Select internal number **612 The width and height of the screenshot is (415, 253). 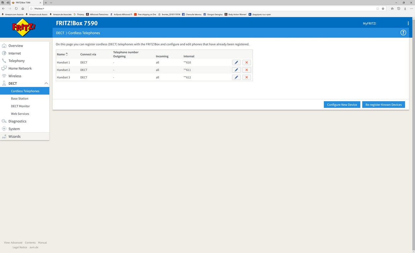pos(187,77)
